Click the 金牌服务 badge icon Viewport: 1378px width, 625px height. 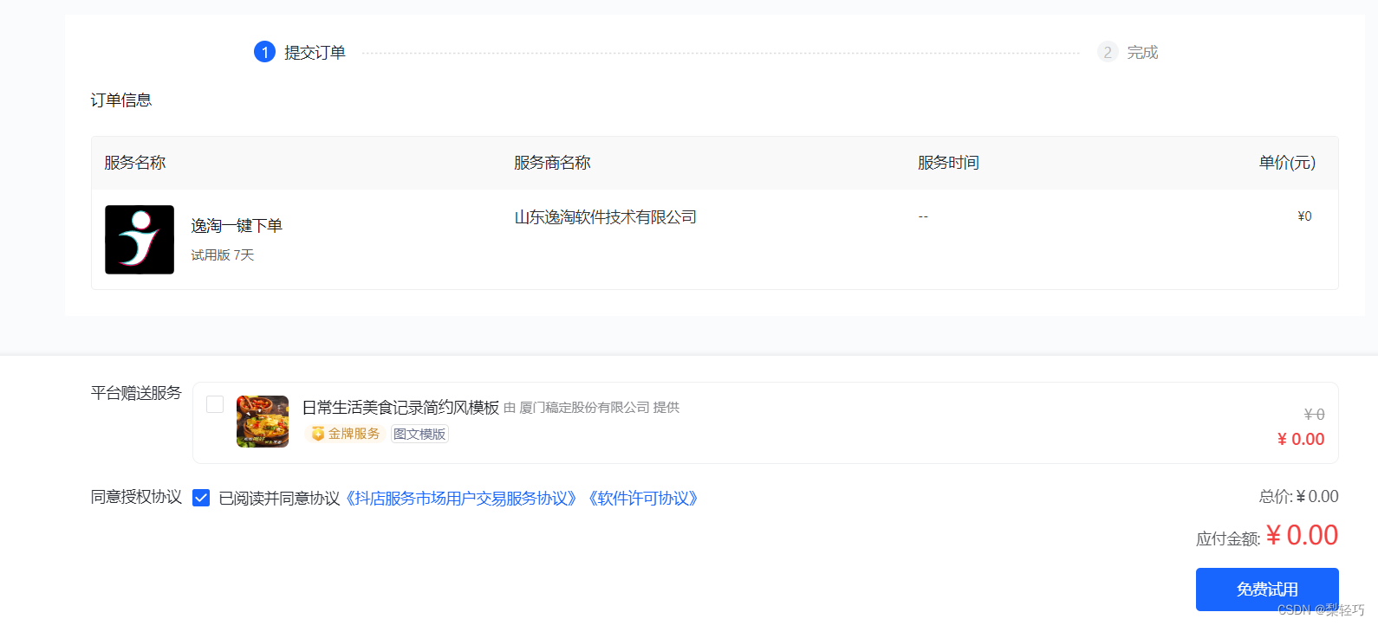coord(318,434)
